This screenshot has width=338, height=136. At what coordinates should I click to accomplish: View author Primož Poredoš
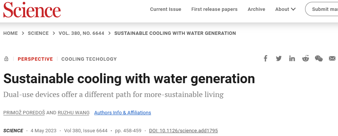[24, 113]
